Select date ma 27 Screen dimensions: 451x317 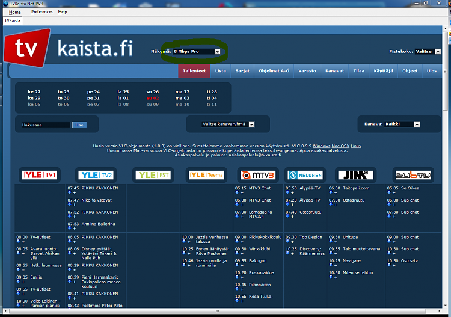(182, 92)
